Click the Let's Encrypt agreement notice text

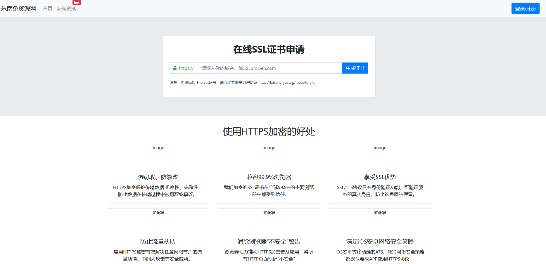(242, 83)
